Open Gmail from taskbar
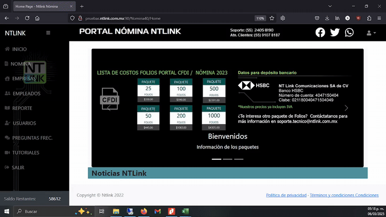This screenshot has height=217, width=386. point(158,211)
